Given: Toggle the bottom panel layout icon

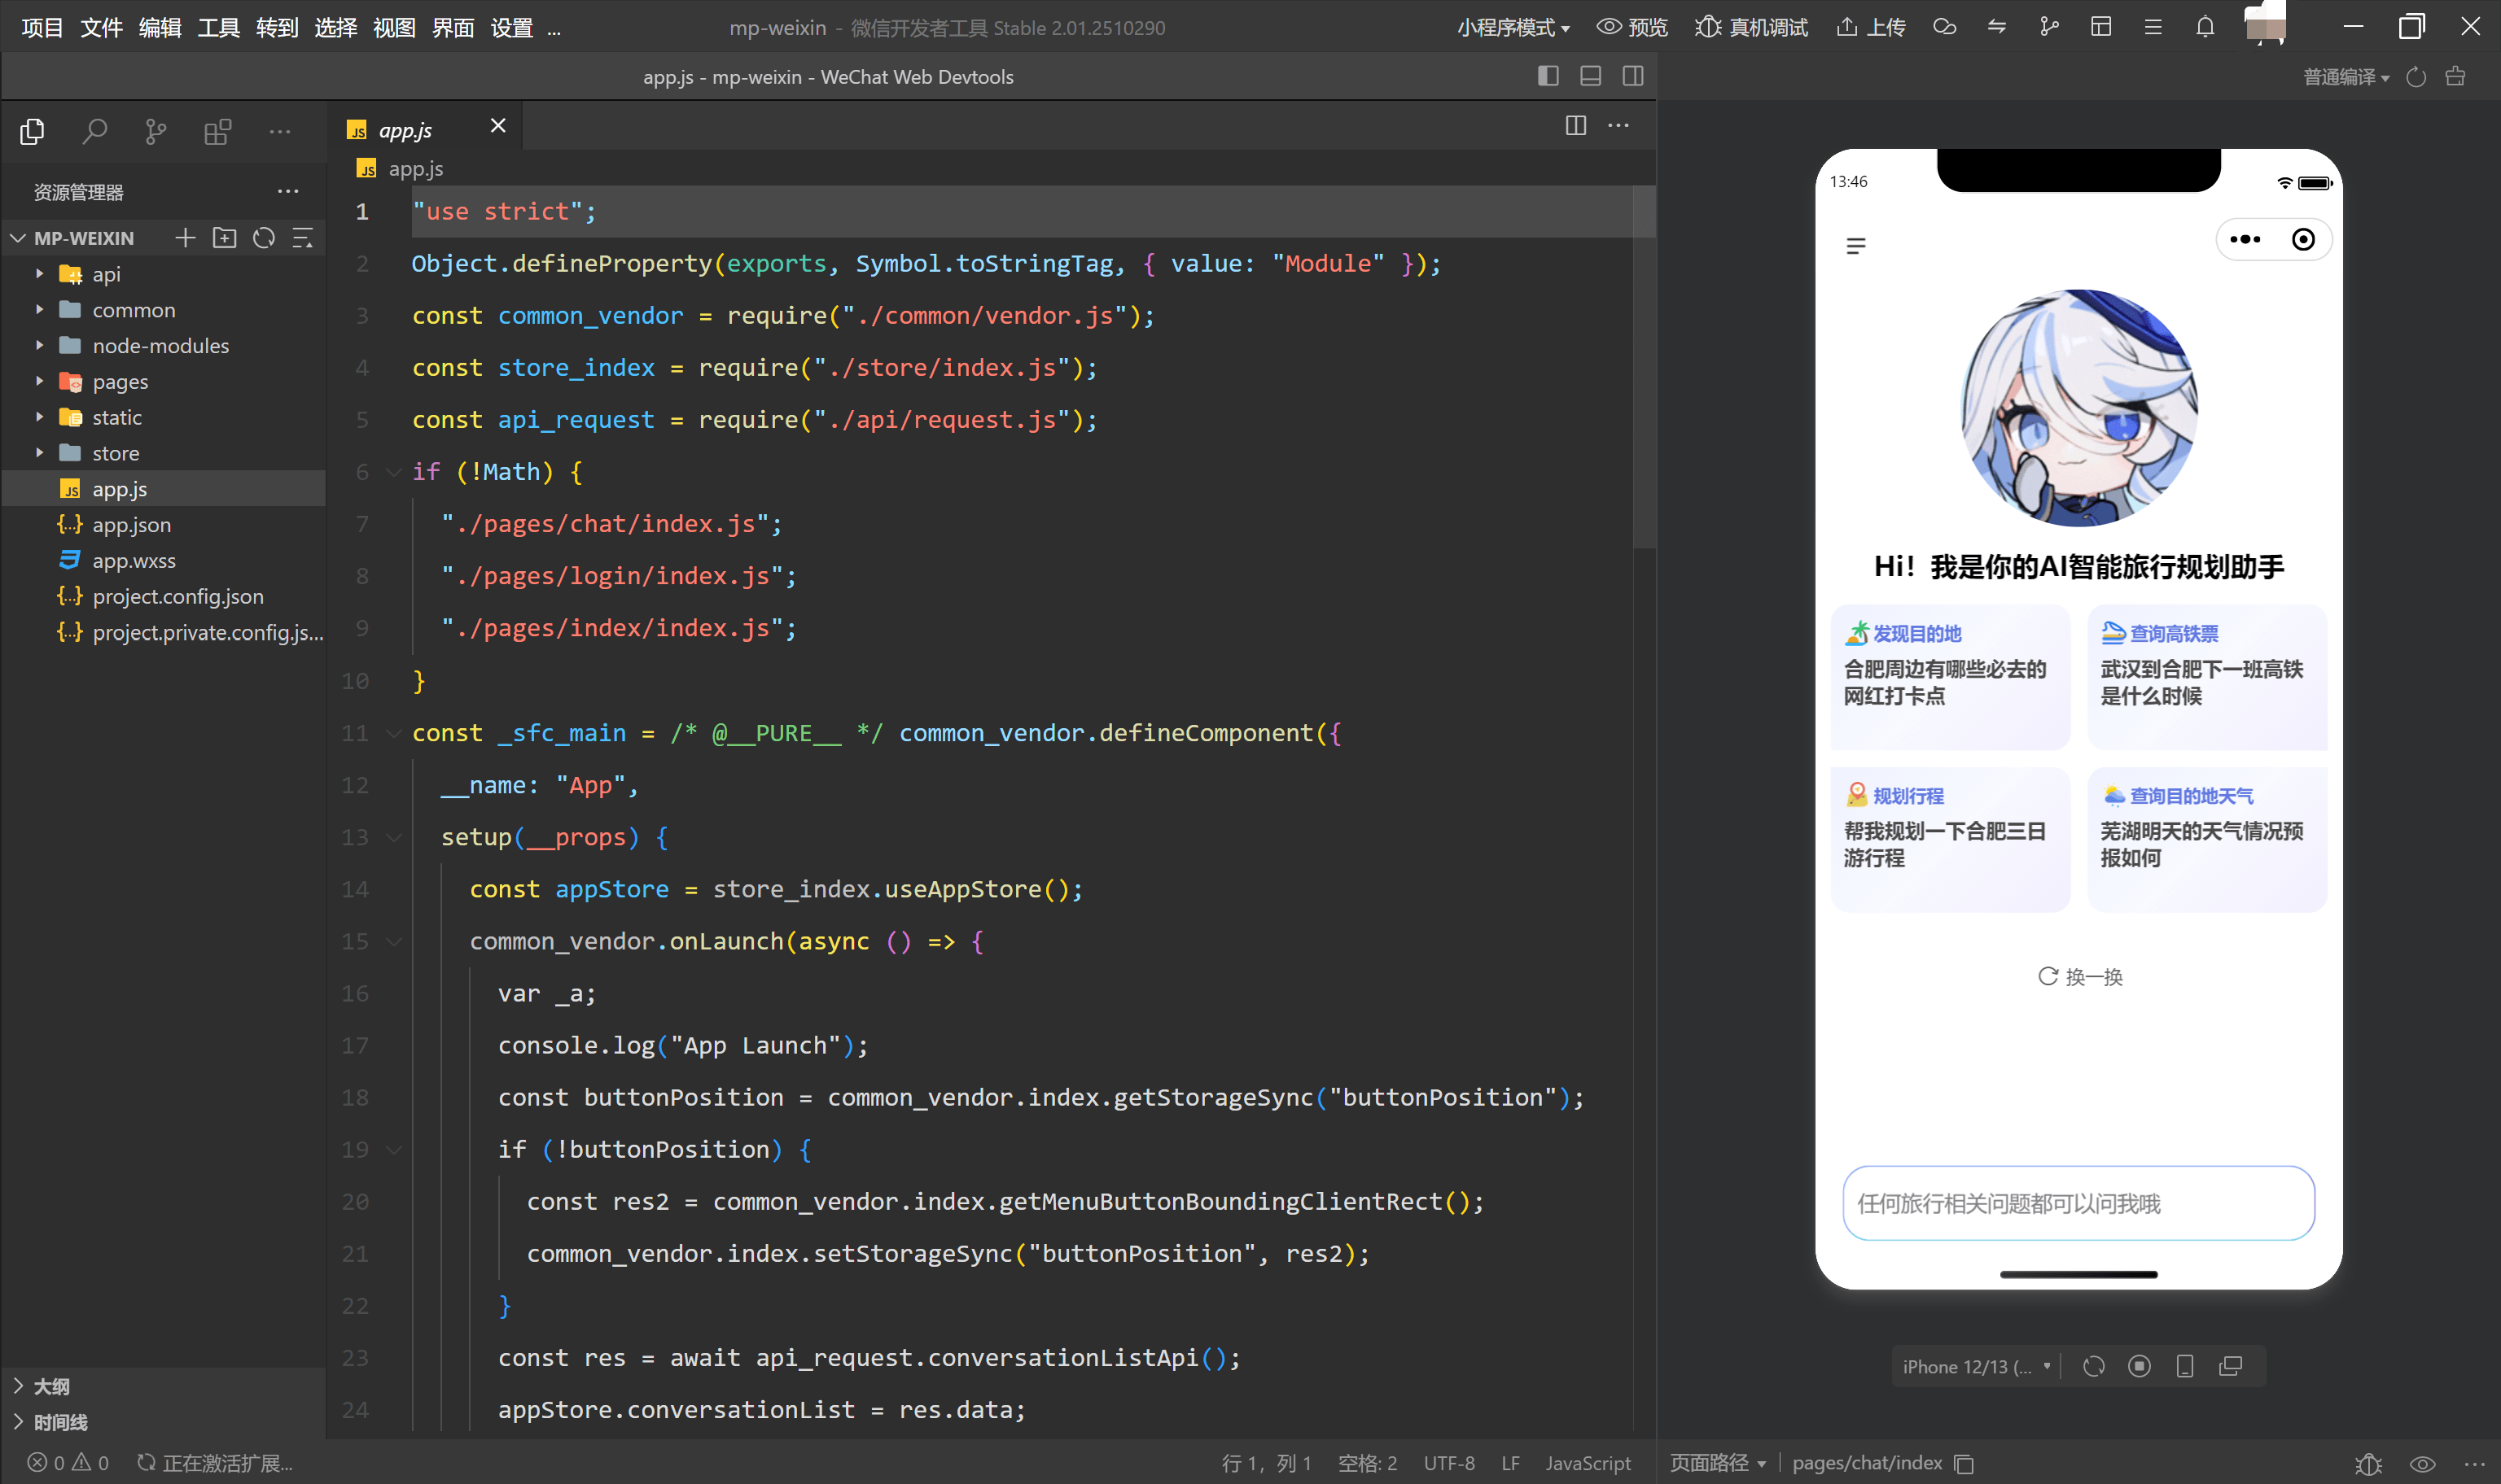Looking at the screenshot, I should pyautogui.click(x=1591, y=76).
